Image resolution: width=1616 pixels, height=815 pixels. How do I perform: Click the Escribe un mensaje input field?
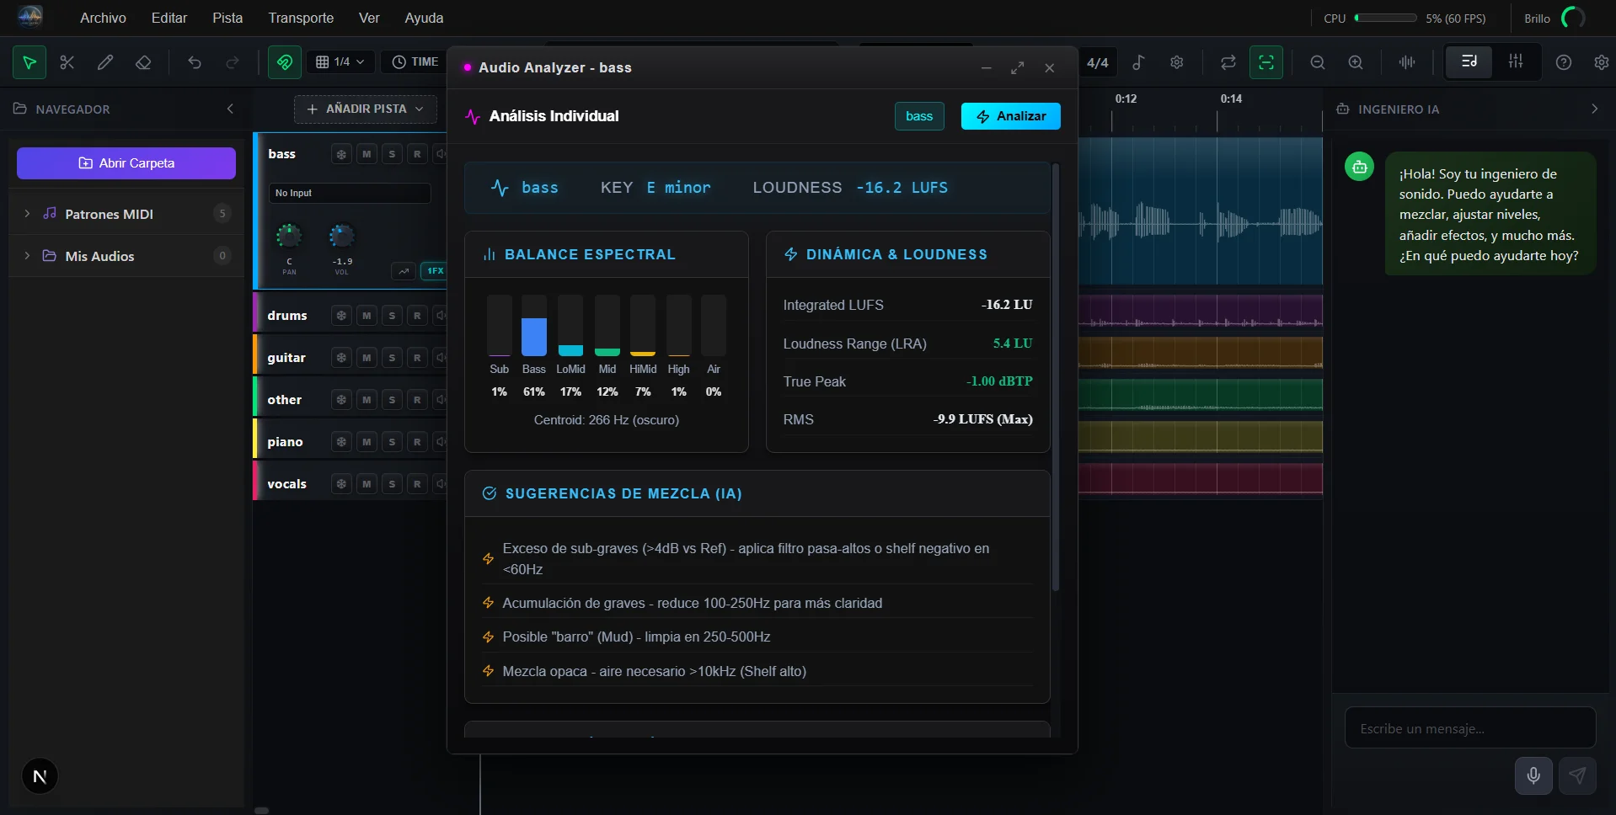(x=1469, y=728)
